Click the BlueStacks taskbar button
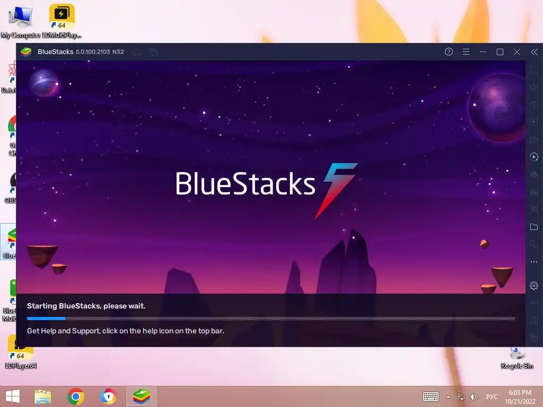Image resolution: width=543 pixels, height=407 pixels. point(141,396)
